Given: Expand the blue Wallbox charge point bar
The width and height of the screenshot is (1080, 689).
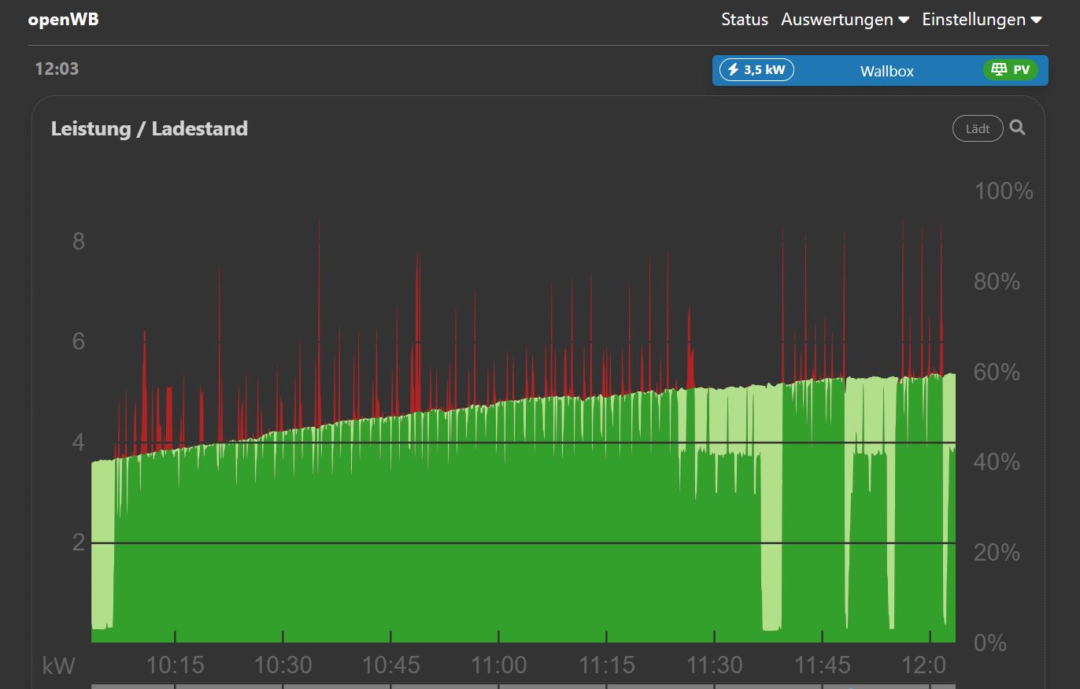Looking at the screenshot, I should [x=886, y=71].
